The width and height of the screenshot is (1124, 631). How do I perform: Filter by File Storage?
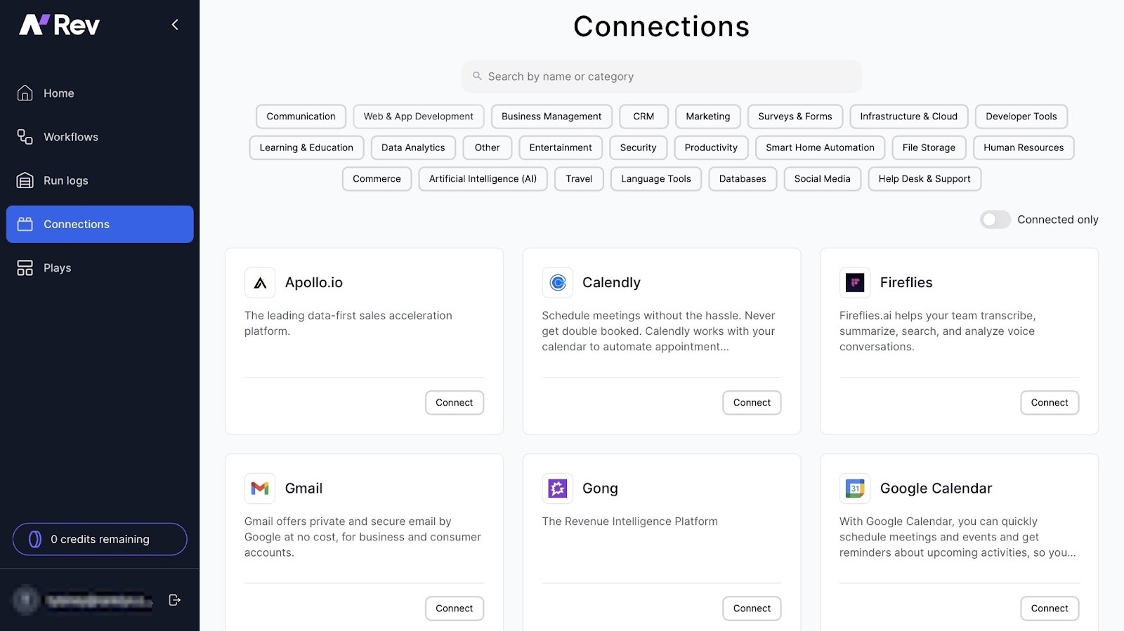(929, 147)
